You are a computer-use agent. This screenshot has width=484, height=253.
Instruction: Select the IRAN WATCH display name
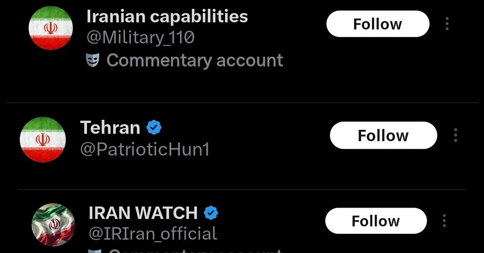pyautogui.click(x=143, y=213)
